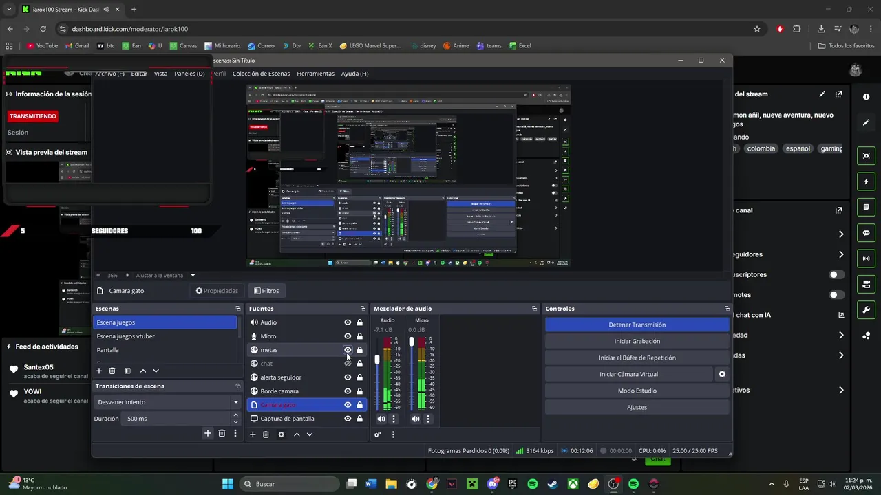Viewport: 881px width, 495px height.
Task: Hide the Borde camara source
Action: coord(348,391)
